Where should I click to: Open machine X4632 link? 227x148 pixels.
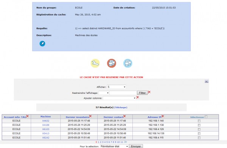[46, 121]
